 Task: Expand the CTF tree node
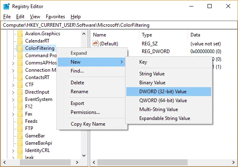(x=13, y=85)
